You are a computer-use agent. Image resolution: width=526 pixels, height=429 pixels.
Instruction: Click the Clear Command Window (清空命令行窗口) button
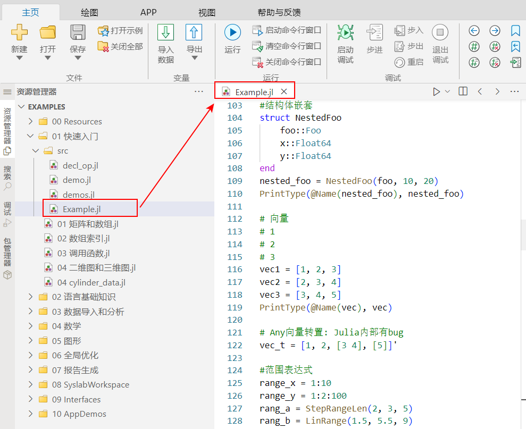(x=287, y=46)
